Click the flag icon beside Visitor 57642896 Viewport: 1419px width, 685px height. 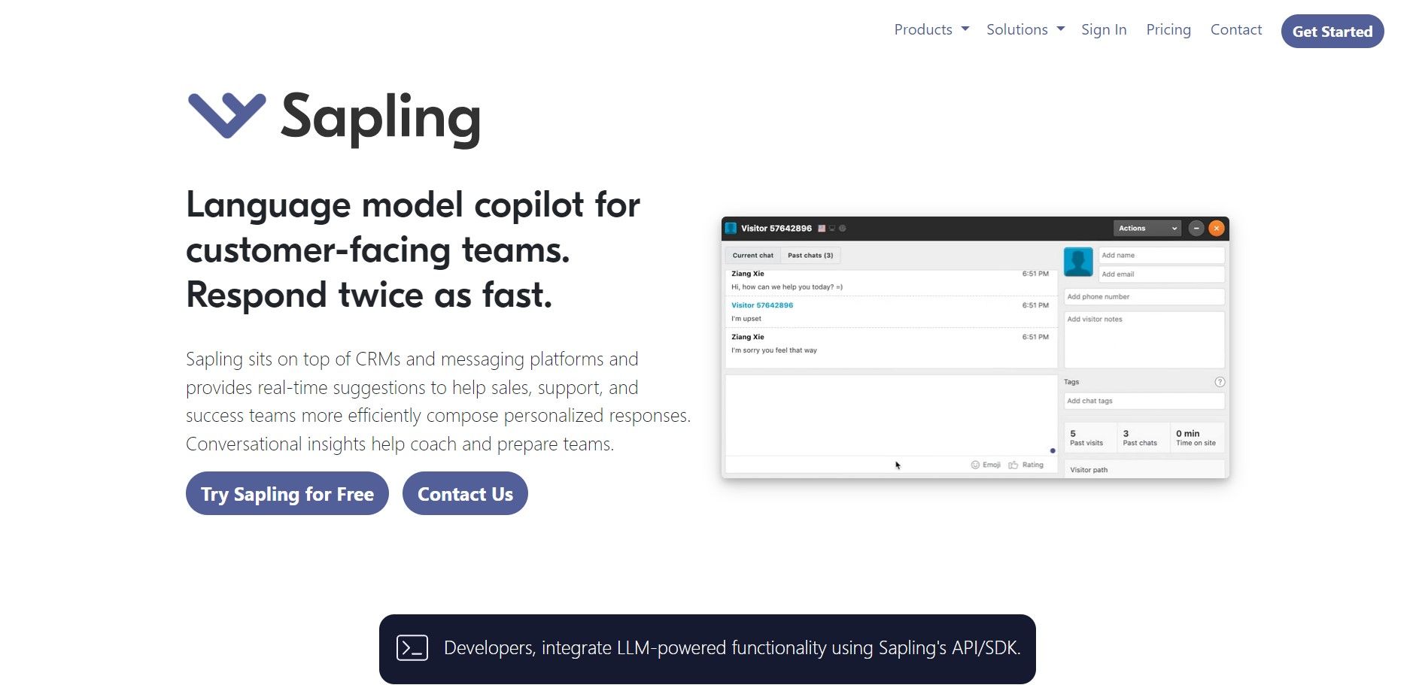coord(822,228)
